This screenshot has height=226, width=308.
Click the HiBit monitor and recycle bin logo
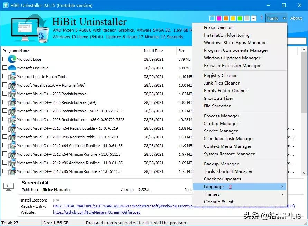coord(30,28)
